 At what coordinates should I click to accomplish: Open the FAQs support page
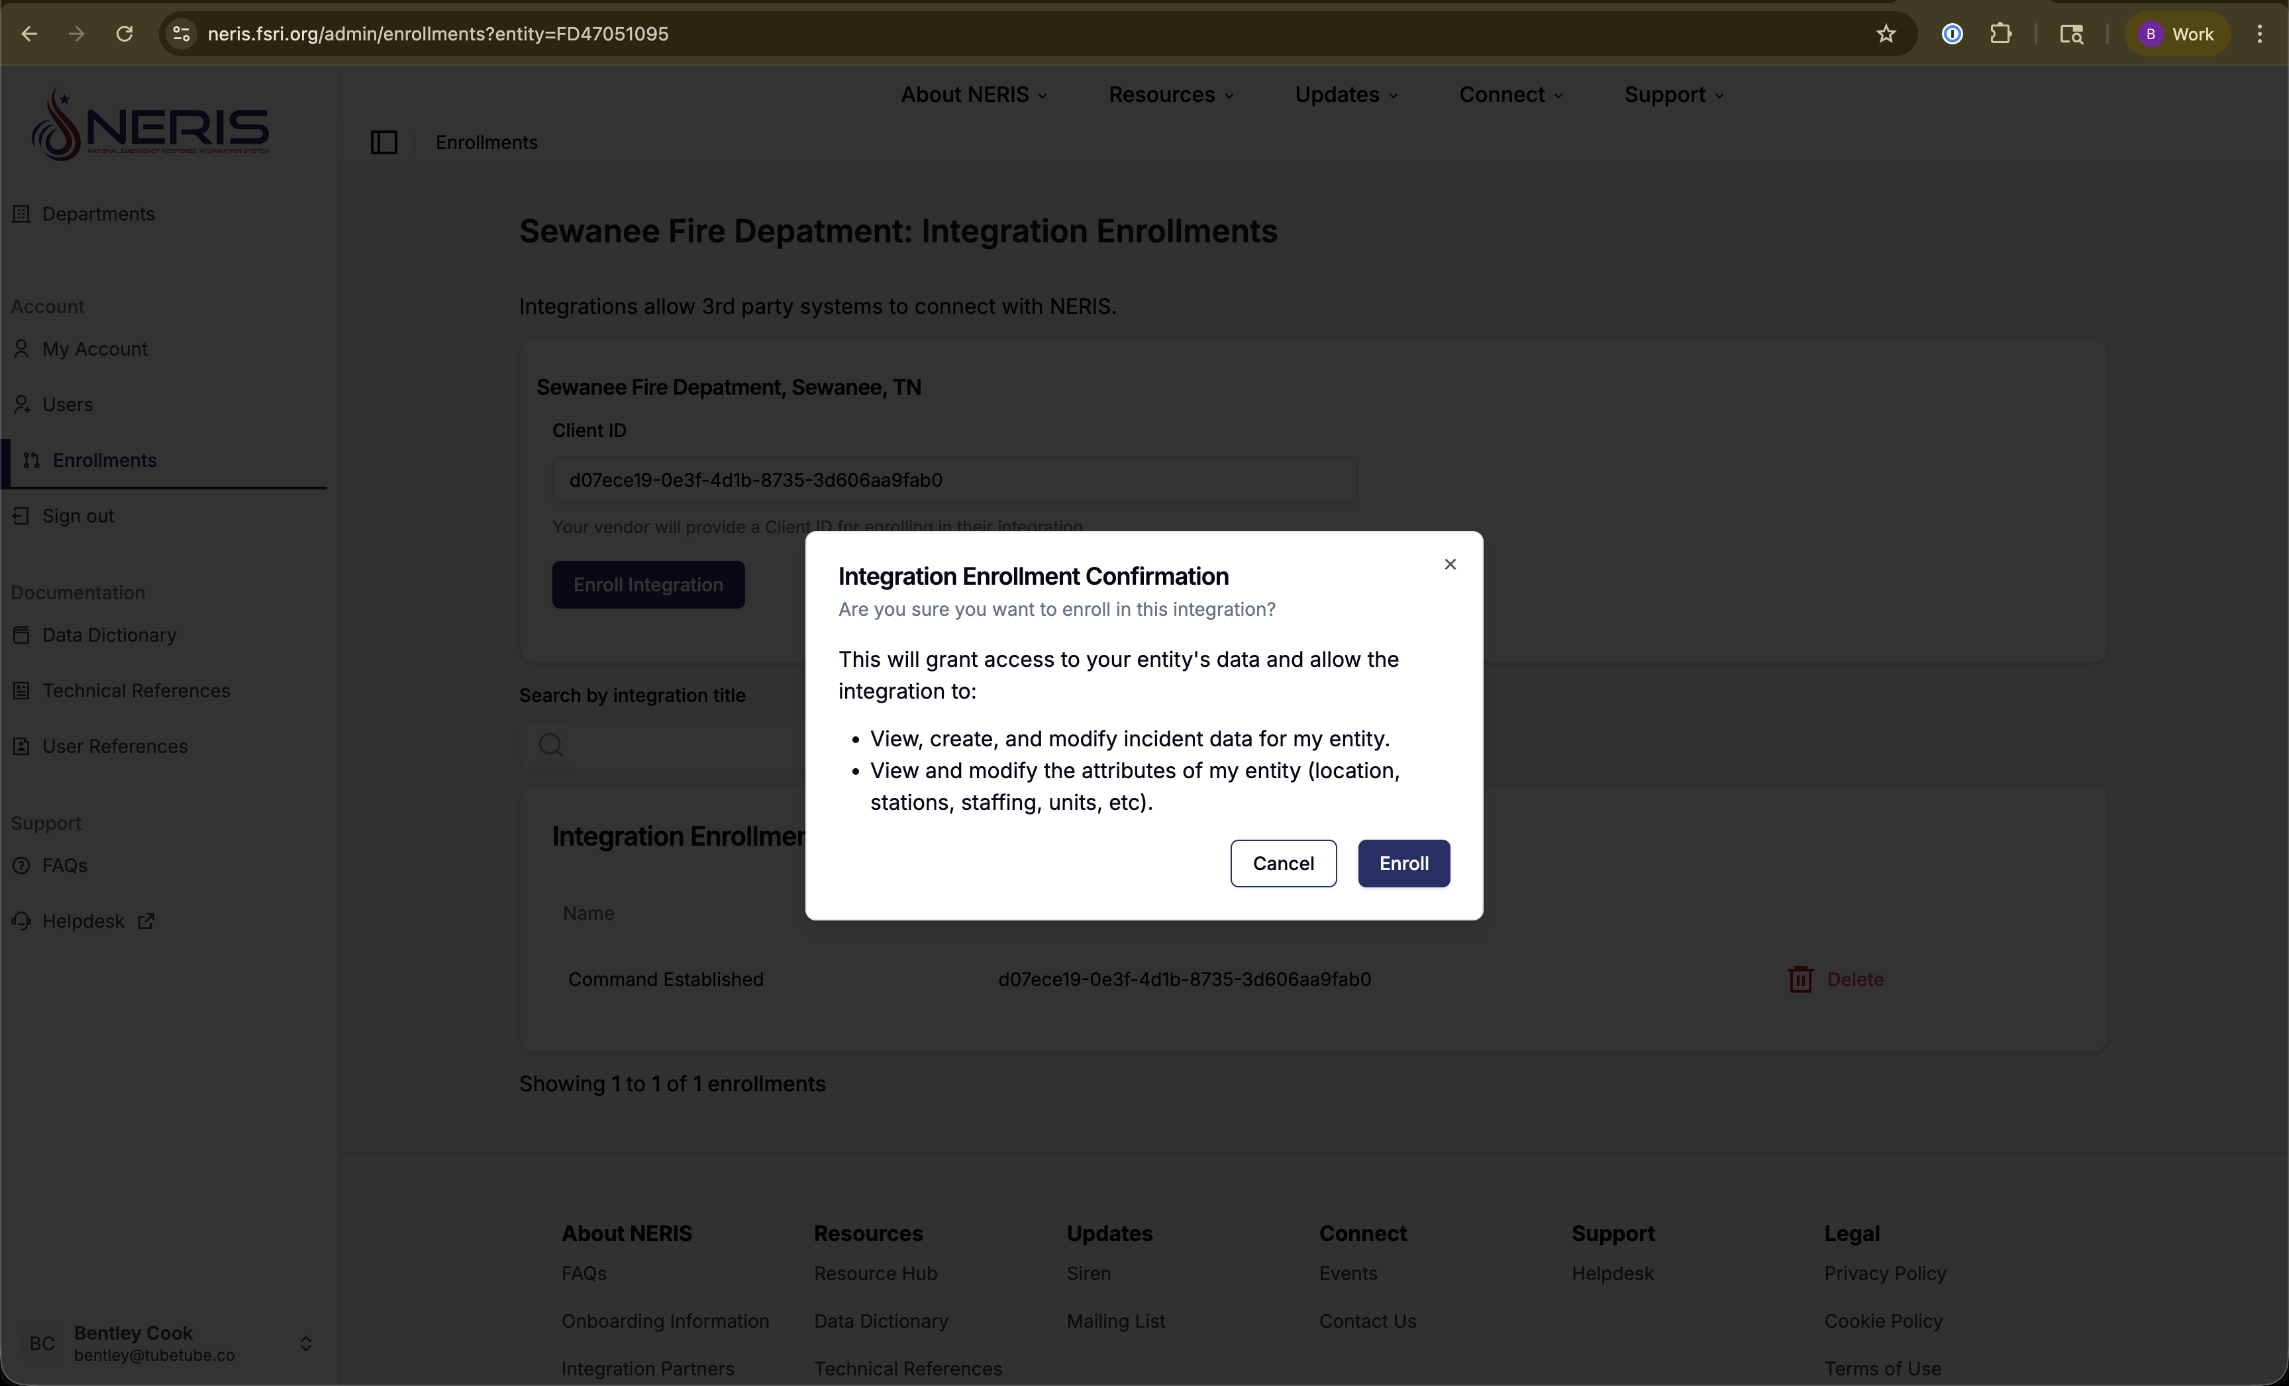[x=64, y=866]
